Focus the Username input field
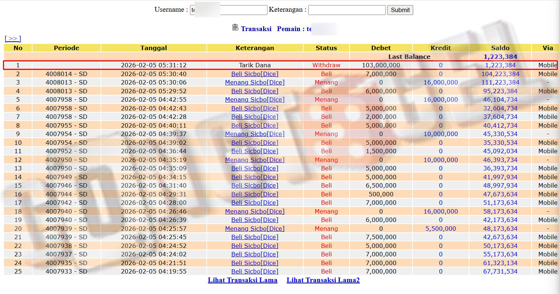559x294 pixels. pyautogui.click(x=243, y=10)
